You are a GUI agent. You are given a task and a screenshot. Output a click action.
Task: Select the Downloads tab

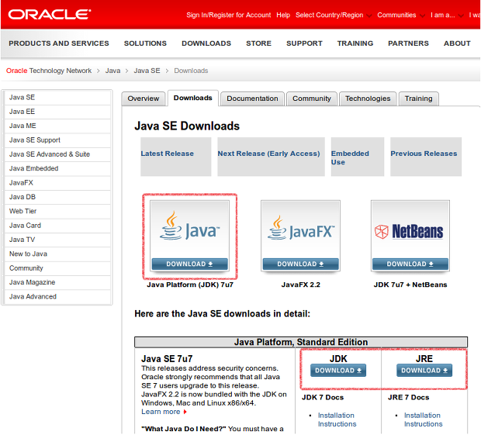pos(193,98)
